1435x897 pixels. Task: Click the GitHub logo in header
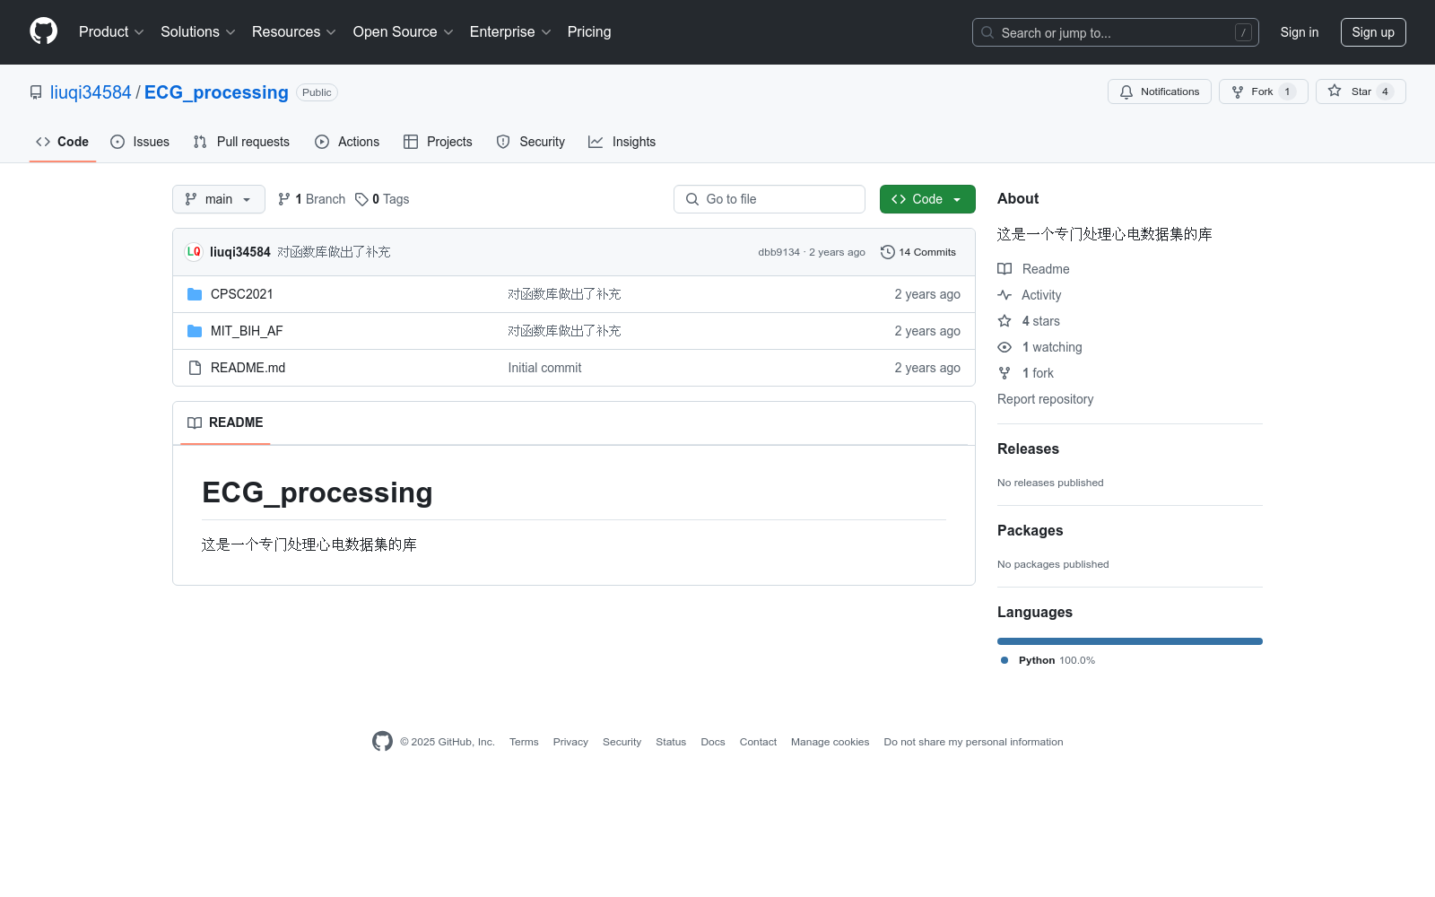pos(43,31)
